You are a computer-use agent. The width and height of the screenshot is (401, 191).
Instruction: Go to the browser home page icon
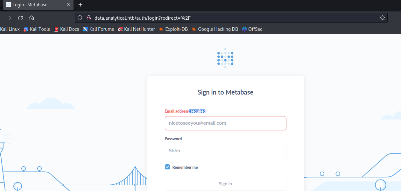tap(32, 18)
